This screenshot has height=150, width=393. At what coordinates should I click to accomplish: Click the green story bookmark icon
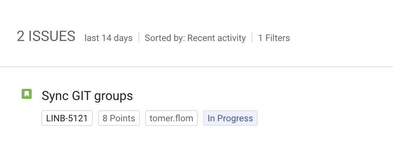(x=27, y=94)
